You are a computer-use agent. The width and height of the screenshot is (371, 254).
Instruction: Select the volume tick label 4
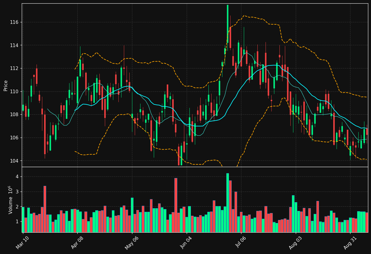tap(17, 176)
